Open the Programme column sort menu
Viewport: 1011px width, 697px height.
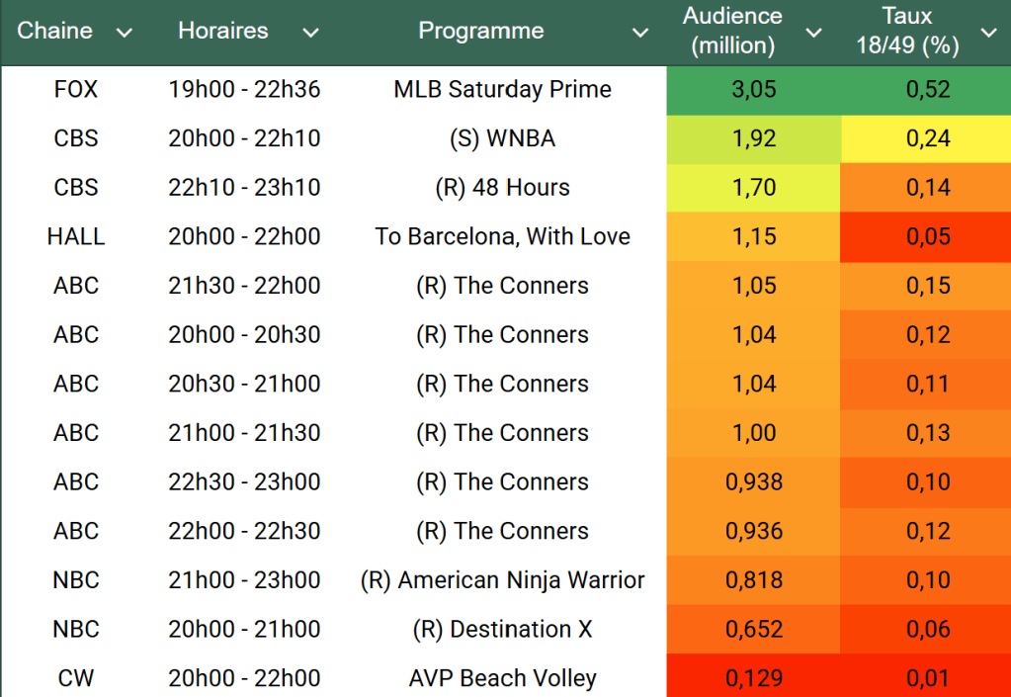tap(640, 33)
